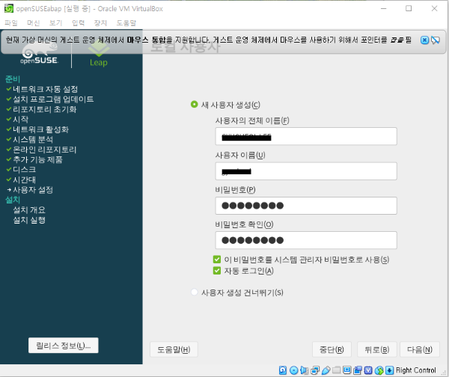This screenshot has height=377, width=449.
Task: Click the 뒤로(B) back button
Action: pos(377,349)
